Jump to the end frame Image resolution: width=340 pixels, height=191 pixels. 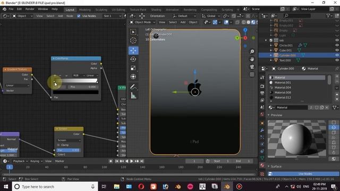(x=142, y=161)
